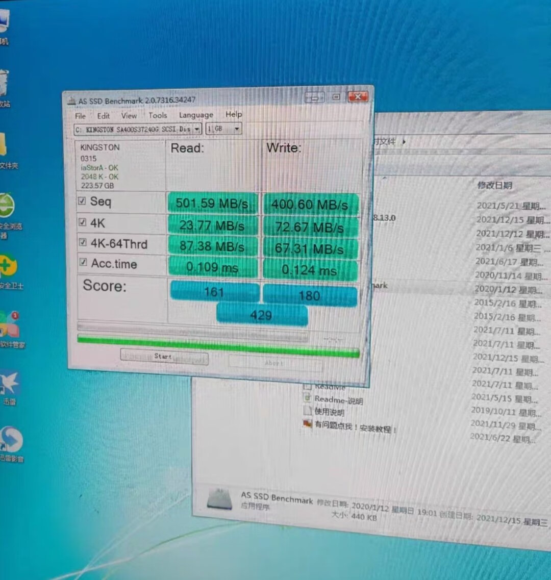Viewport: 551px width, 580px height.
Task: Toggle the 4K test checkbox
Action: pos(82,222)
